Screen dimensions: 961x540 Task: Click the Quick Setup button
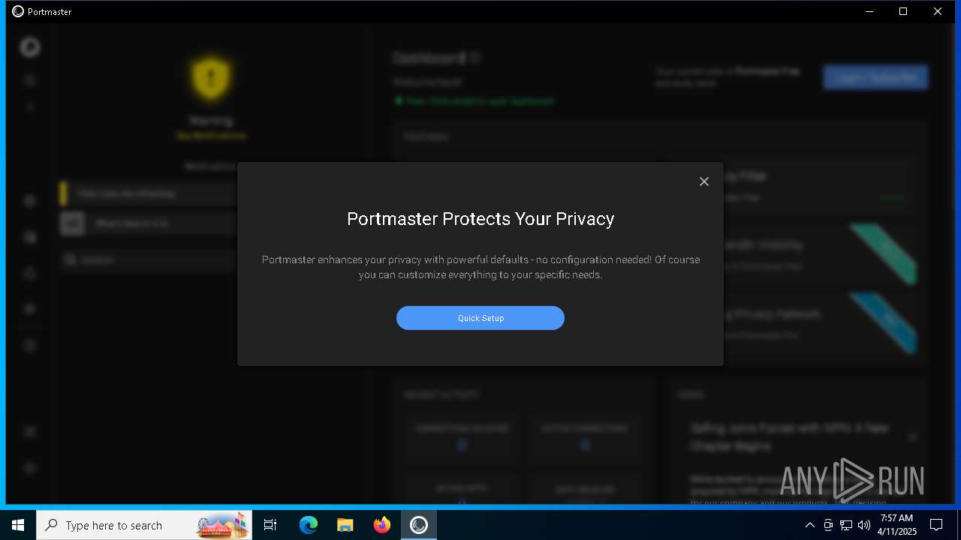point(480,318)
